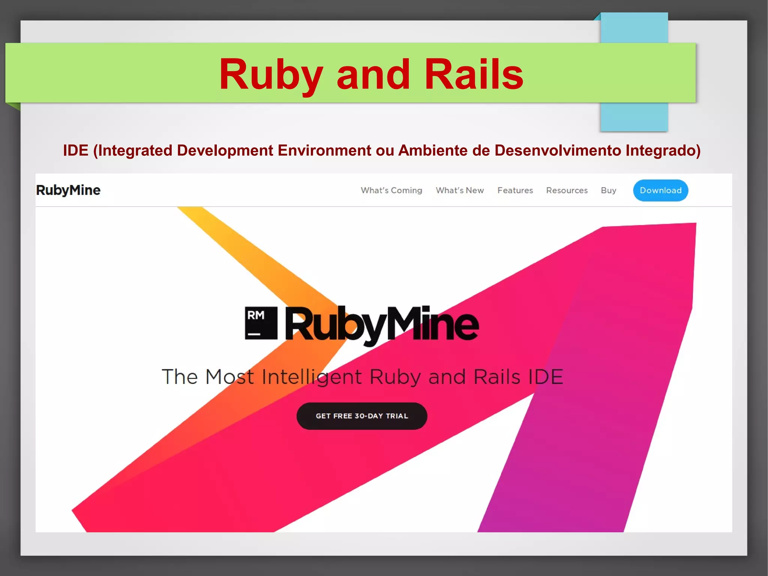Click the RubyMine site logo text
The width and height of the screenshot is (768, 576).
(x=68, y=190)
